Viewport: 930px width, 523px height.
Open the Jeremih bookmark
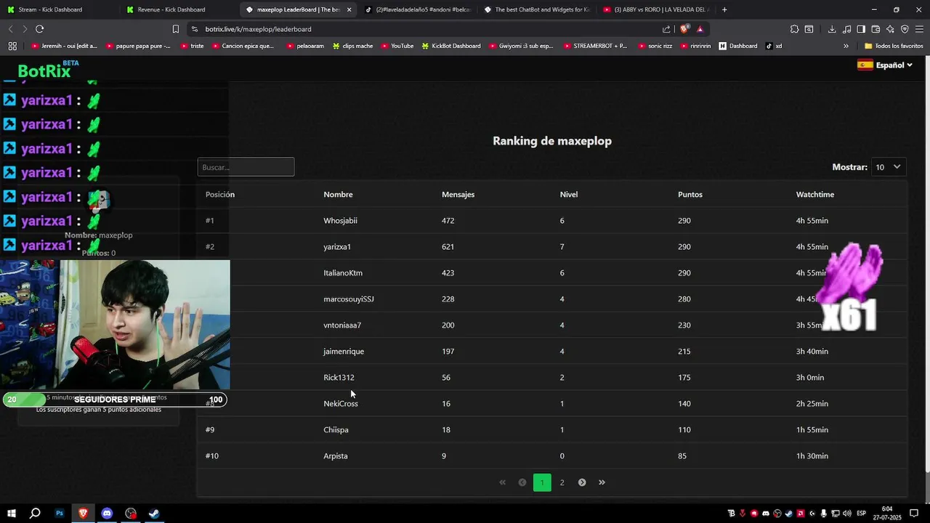tap(65, 46)
